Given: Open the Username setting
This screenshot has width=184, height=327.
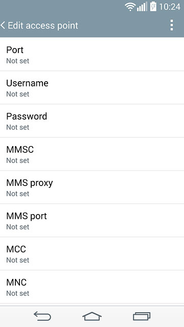Looking at the screenshot, I should pyautogui.click(x=92, y=87).
